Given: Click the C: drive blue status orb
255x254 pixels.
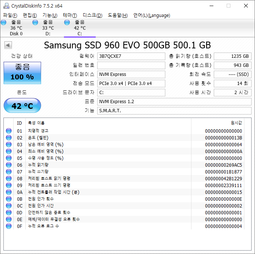Looking at the screenshot, I should pyautogui.click(x=67, y=22).
